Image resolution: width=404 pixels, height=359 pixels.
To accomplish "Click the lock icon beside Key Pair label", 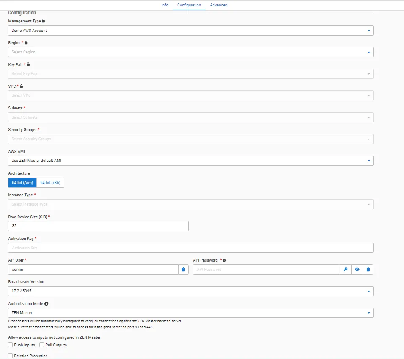I will click(x=28, y=64).
